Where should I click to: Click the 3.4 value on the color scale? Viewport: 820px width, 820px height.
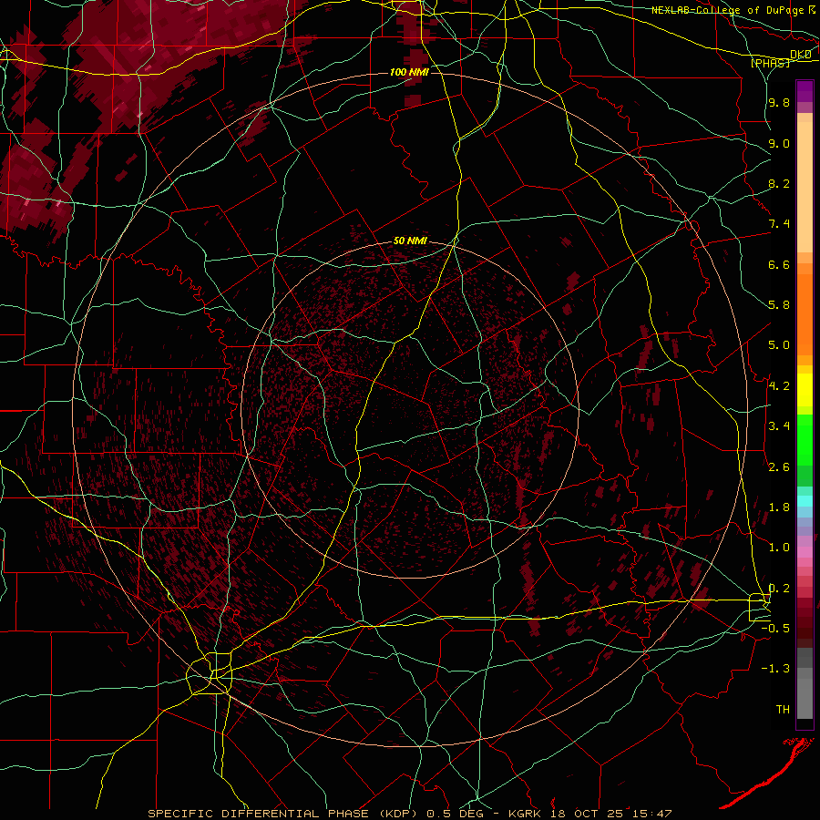(779, 426)
